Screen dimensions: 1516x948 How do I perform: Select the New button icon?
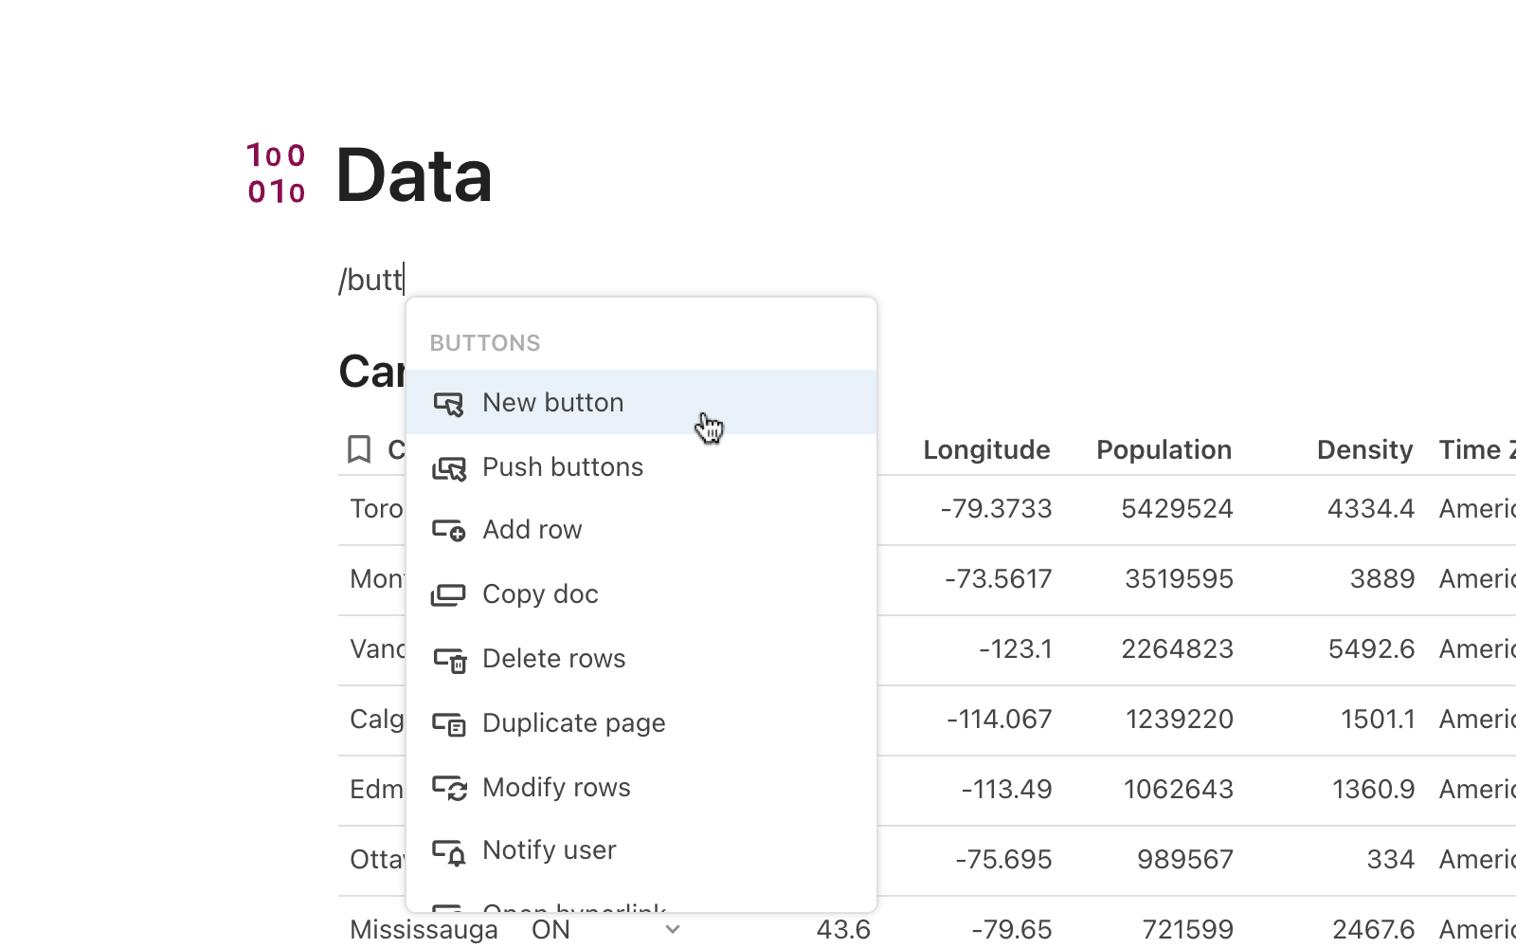pyautogui.click(x=450, y=403)
